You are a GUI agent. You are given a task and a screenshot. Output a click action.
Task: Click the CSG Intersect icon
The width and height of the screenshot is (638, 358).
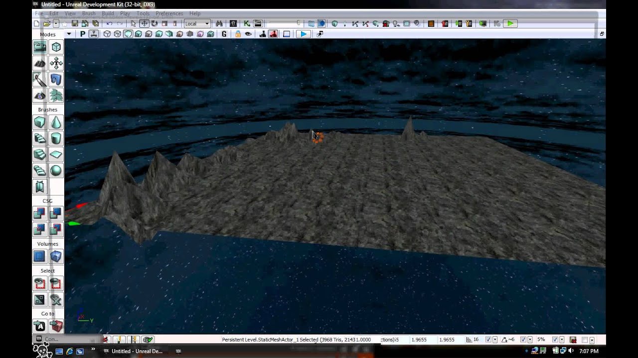(x=40, y=229)
